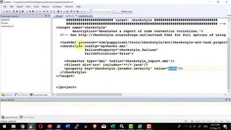Image resolution: width=231 pixels, height=130 pixels.
Task: Select the build.xml editor tab
Action: (x=70, y=16)
